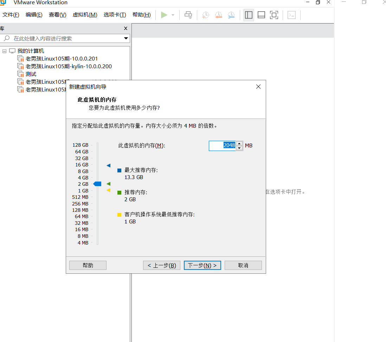Screen dimensions: 386x342
Task: Click the blue maximum recommended memory marker
Action: pyautogui.click(x=109, y=165)
